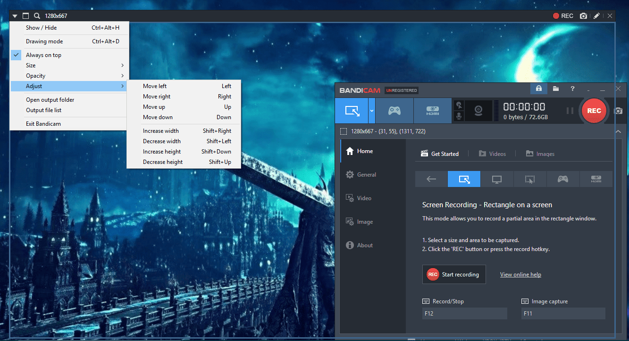
Task: Choose Drawing mode from the menu
Action: tap(69, 41)
